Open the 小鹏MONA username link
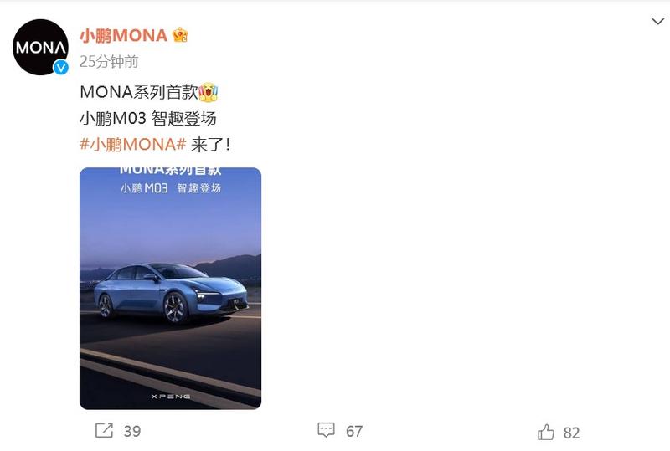The width and height of the screenshot is (670, 451). tap(123, 35)
